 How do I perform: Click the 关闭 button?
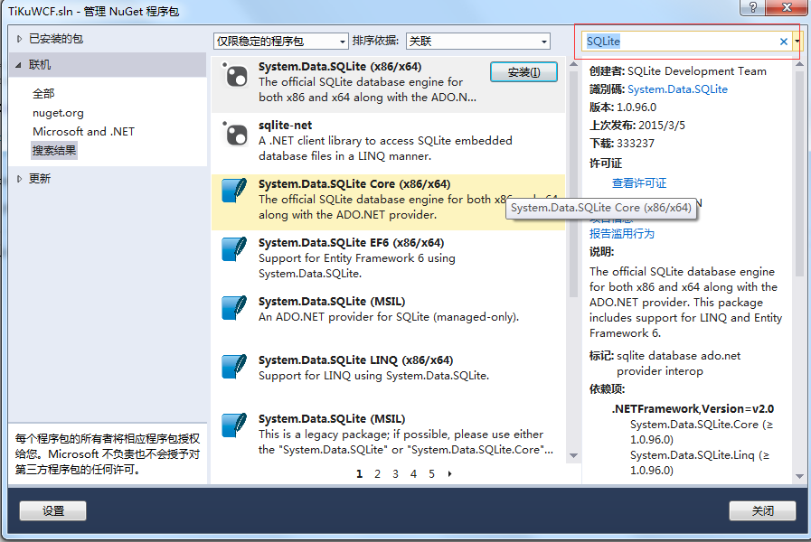762,511
